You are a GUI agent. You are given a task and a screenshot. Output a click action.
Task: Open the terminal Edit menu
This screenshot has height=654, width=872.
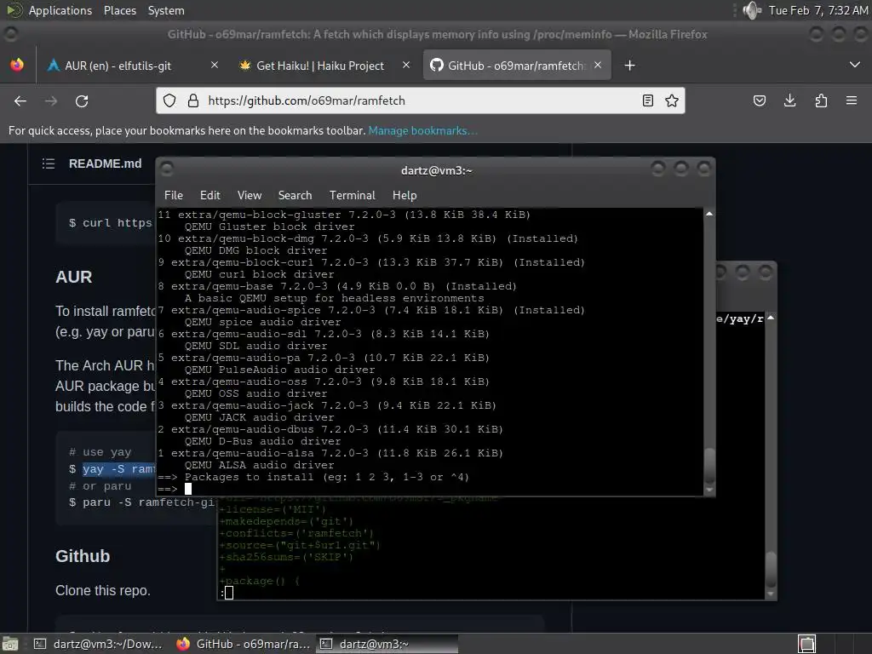(x=210, y=195)
